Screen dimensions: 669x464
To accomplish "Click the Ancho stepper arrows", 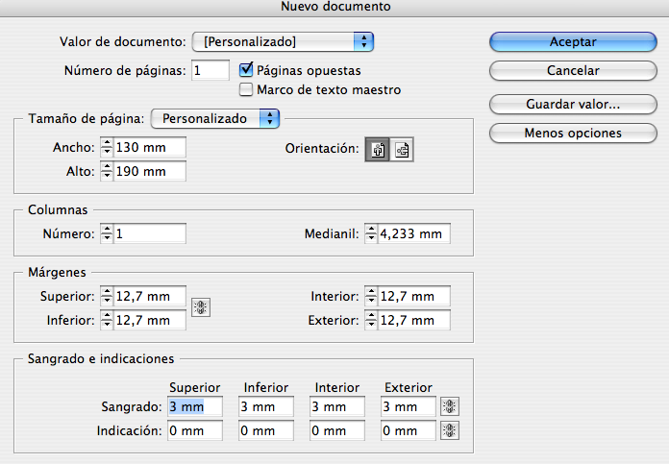I will 107,147.
